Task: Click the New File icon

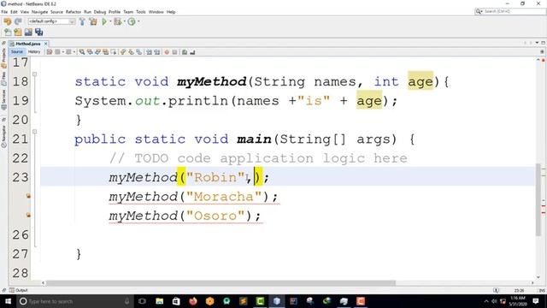Action: 8,33
